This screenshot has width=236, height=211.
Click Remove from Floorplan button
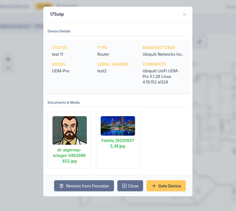pyautogui.click(x=84, y=186)
